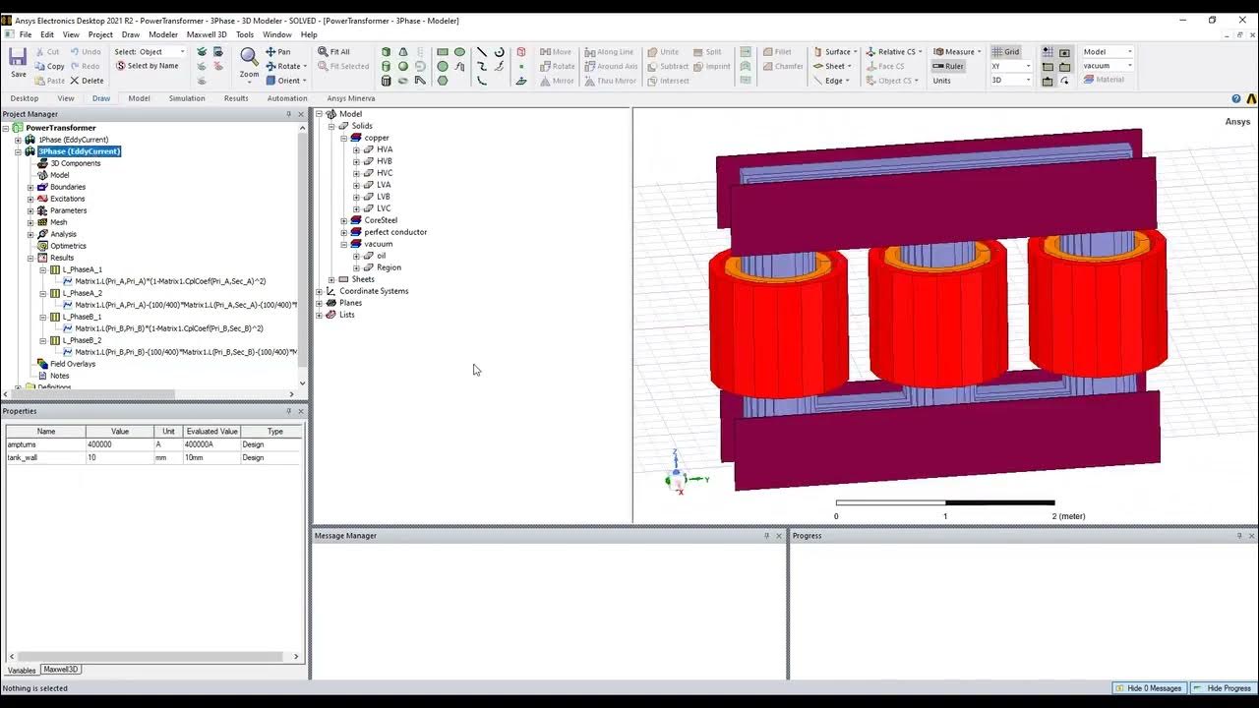Select the Draw Spline tool
Viewport: 1259px width, 708px height.
tap(481, 67)
